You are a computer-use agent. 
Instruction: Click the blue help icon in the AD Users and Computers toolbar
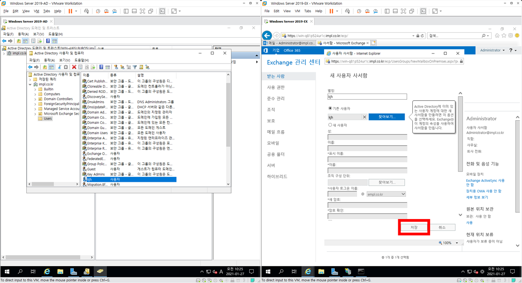(101, 67)
